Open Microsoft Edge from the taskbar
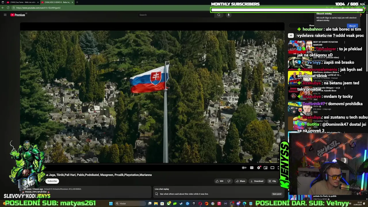Screen dimensions: 368x207 click(244, 204)
